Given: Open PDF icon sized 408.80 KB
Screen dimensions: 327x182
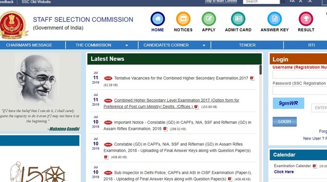Looking at the screenshot, I should click(x=106, y=157).
